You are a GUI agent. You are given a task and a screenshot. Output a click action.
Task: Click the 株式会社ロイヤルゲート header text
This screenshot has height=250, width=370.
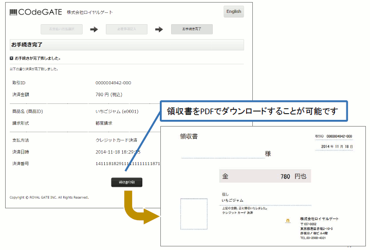pos(89,12)
